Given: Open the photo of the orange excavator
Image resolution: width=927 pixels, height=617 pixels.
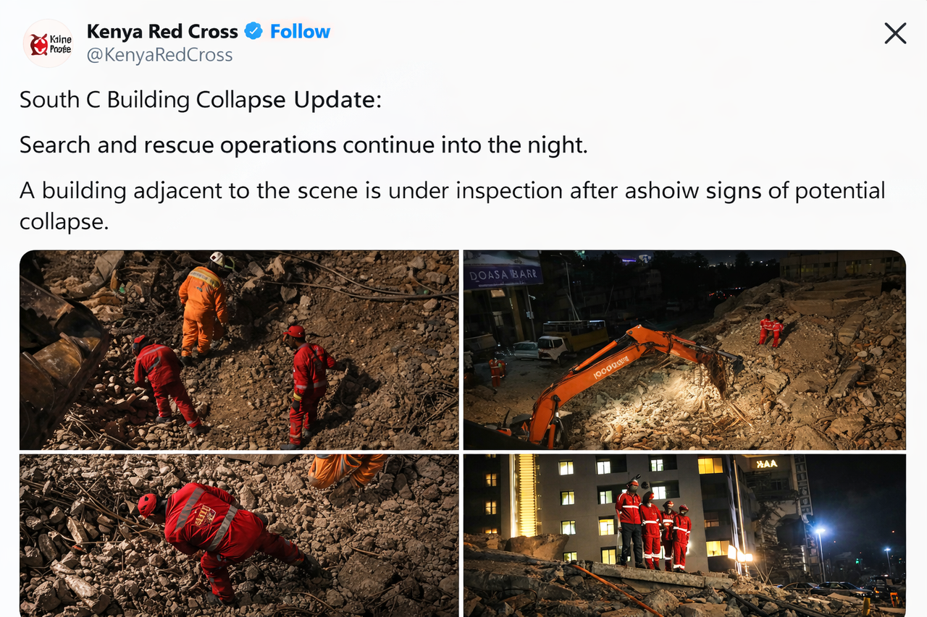Looking at the screenshot, I should [x=684, y=350].
